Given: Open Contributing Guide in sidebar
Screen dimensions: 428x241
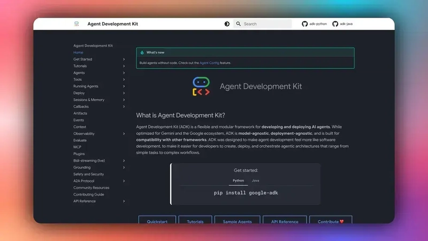Looking at the screenshot, I should coord(88,194).
